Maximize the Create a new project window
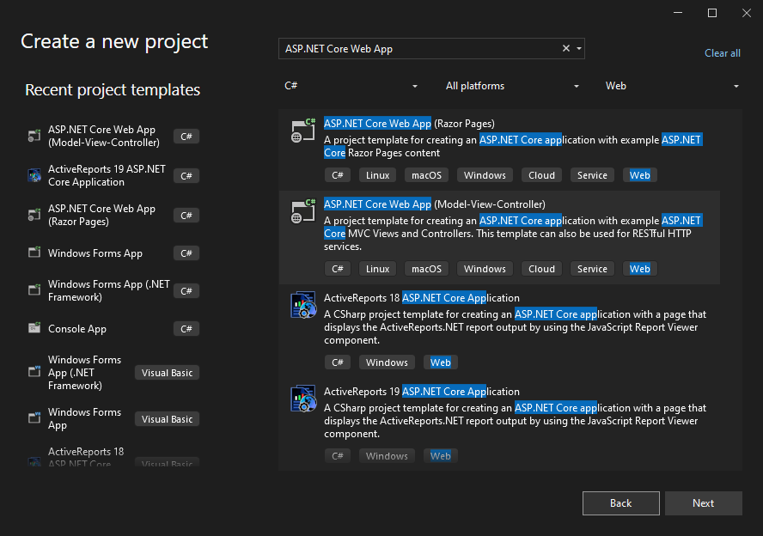Viewport: 763px width, 536px height. 712,13
